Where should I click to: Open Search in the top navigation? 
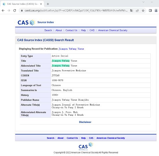click(48, 30)
